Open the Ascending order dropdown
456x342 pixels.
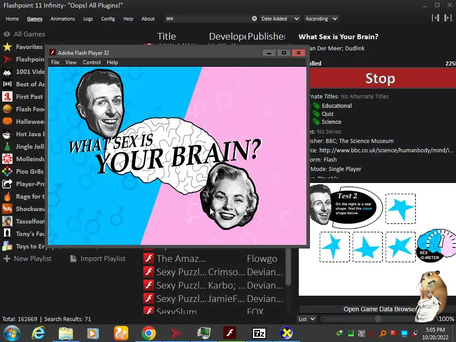[x=321, y=19]
